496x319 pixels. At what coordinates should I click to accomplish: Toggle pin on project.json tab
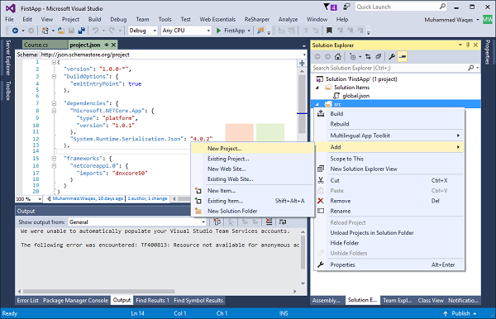pos(107,45)
